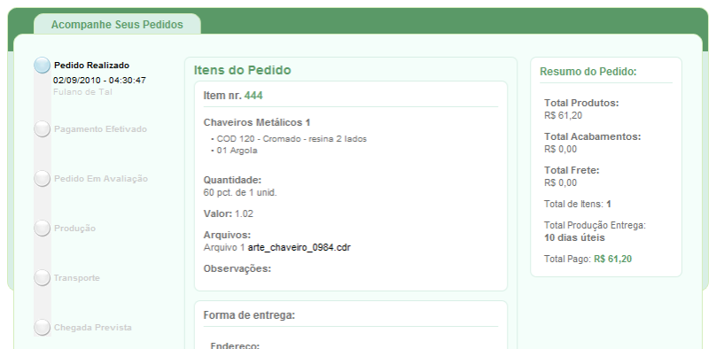
Task: Select the Pagamento Efetivado step label
Action: (x=100, y=129)
